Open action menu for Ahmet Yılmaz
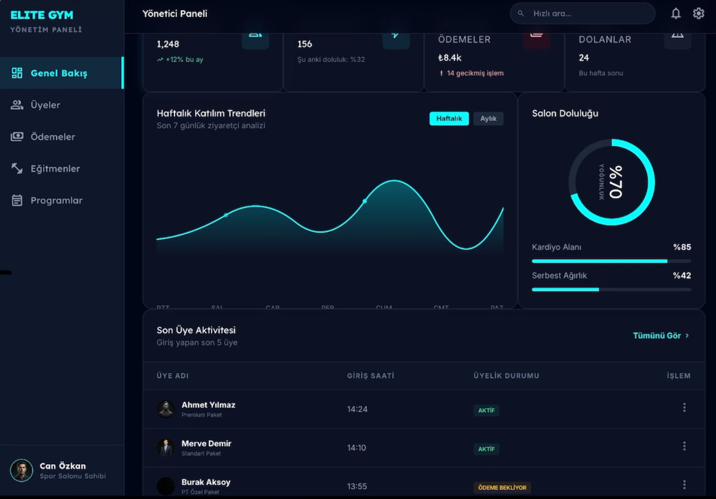Viewport: 716px width, 499px height. (684, 408)
